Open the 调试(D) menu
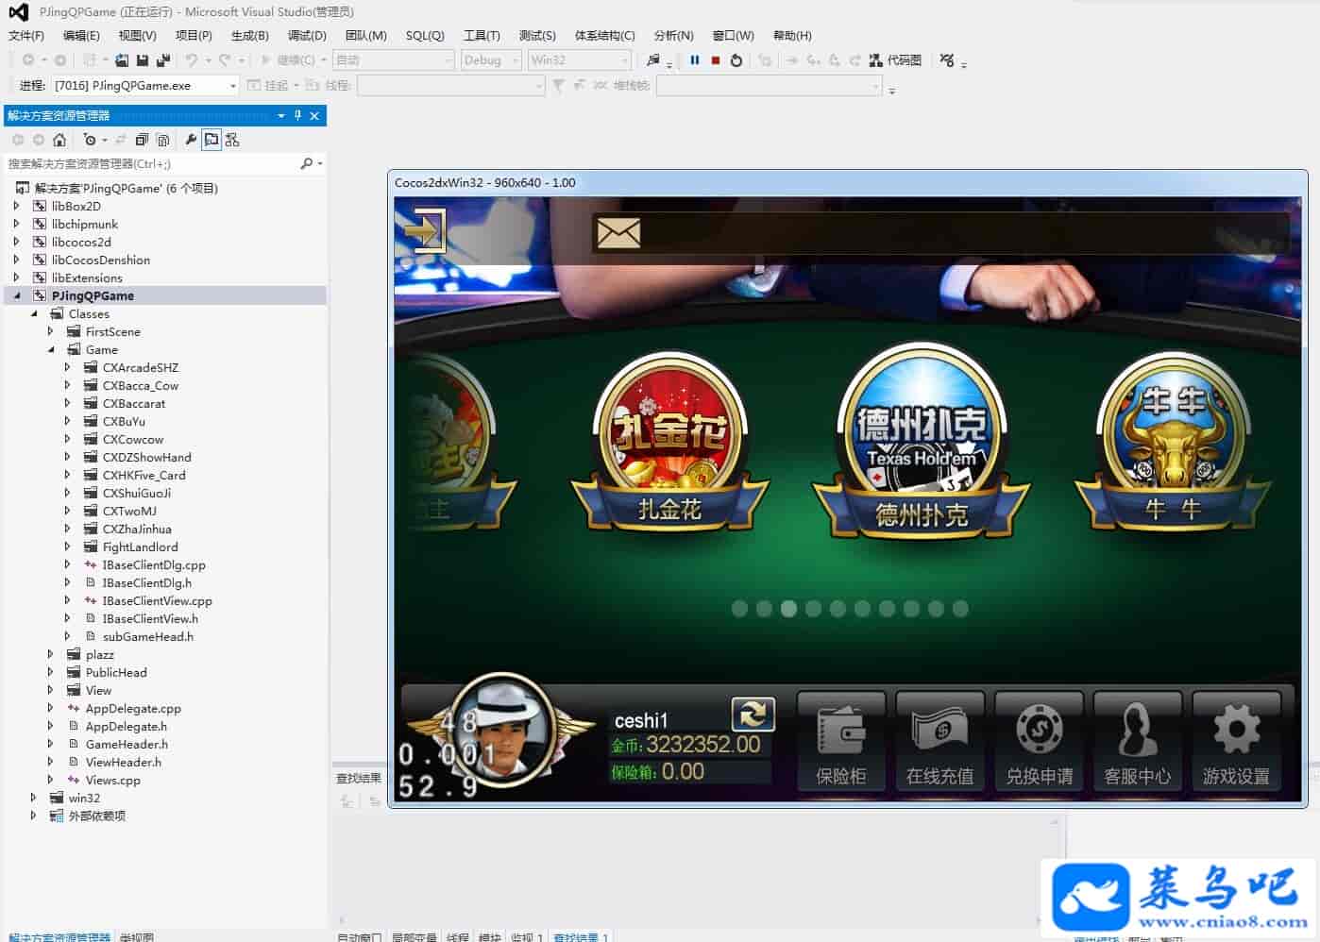This screenshot has width=1320, height=942. point(307,35)
